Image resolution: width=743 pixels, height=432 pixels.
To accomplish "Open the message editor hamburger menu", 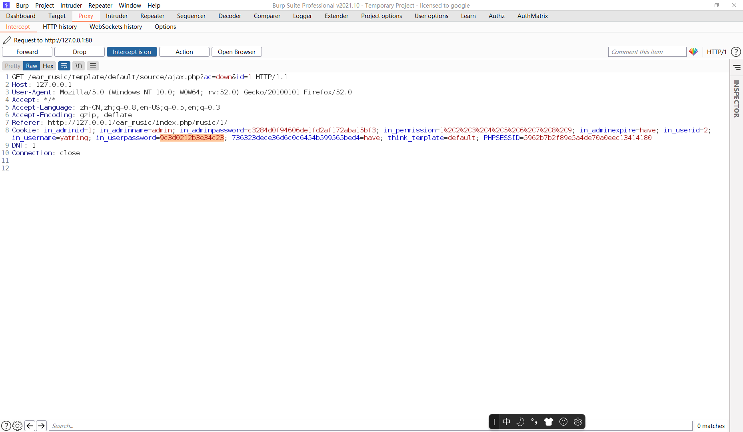I will [x=92, y=66].
